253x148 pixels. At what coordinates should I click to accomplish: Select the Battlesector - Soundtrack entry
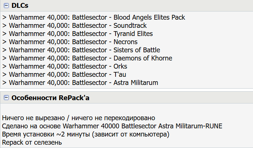[75, 26]
